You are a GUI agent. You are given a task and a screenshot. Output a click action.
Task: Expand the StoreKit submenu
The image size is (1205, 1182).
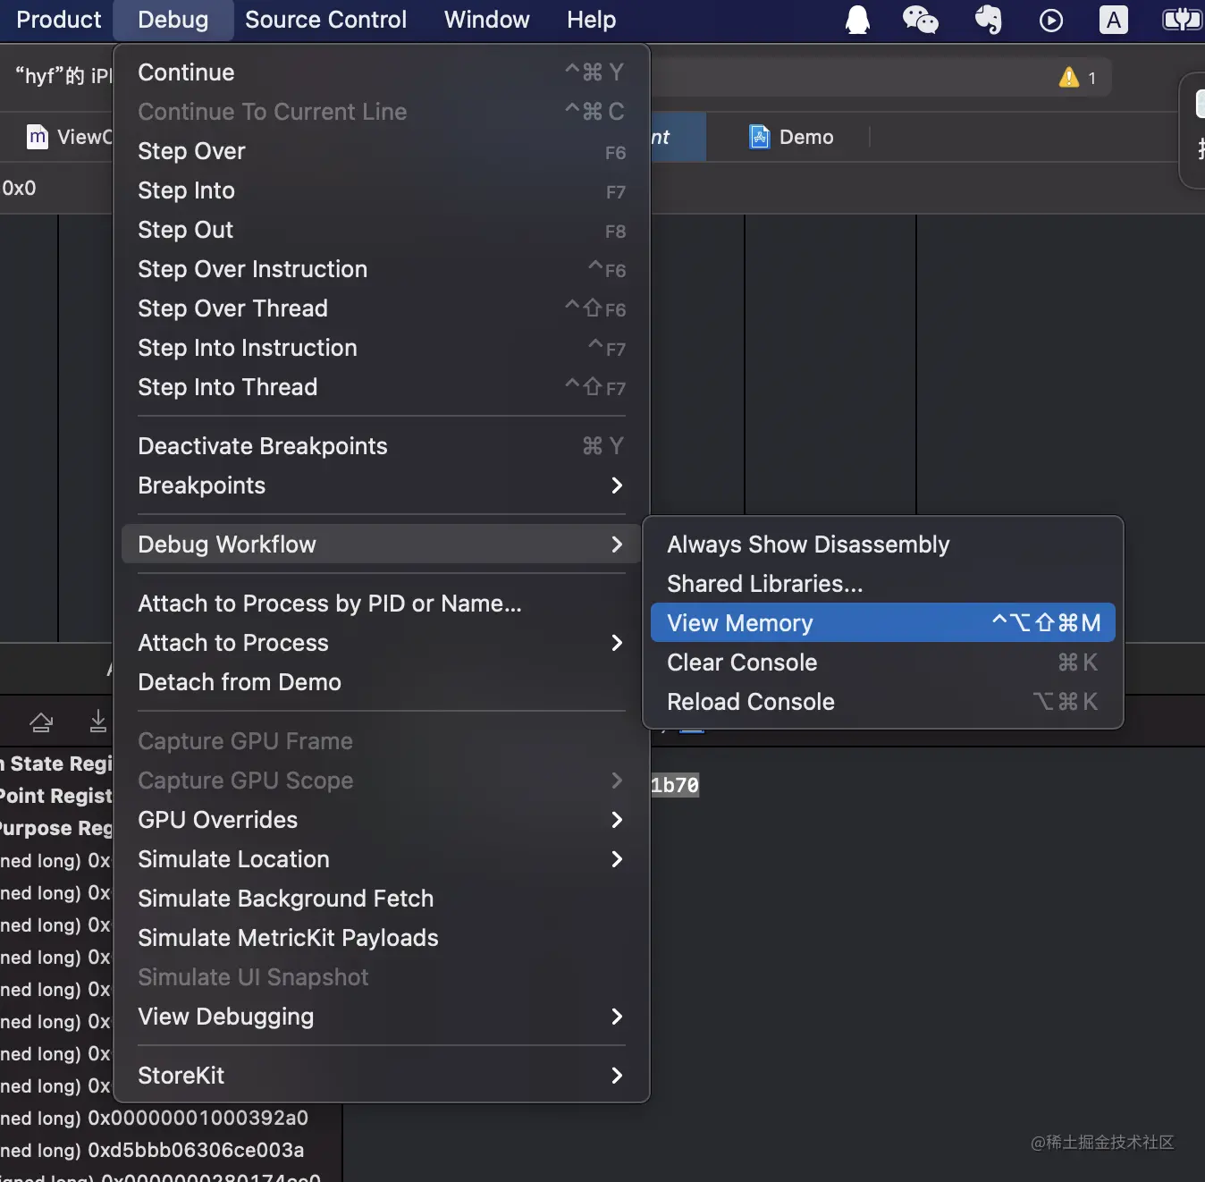tap(381, 1076)
